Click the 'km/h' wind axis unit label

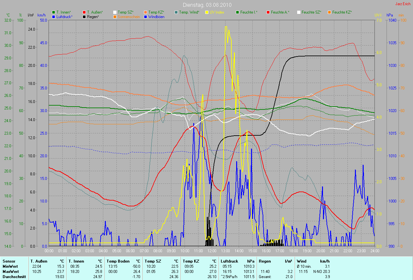(x=42, y=15)
